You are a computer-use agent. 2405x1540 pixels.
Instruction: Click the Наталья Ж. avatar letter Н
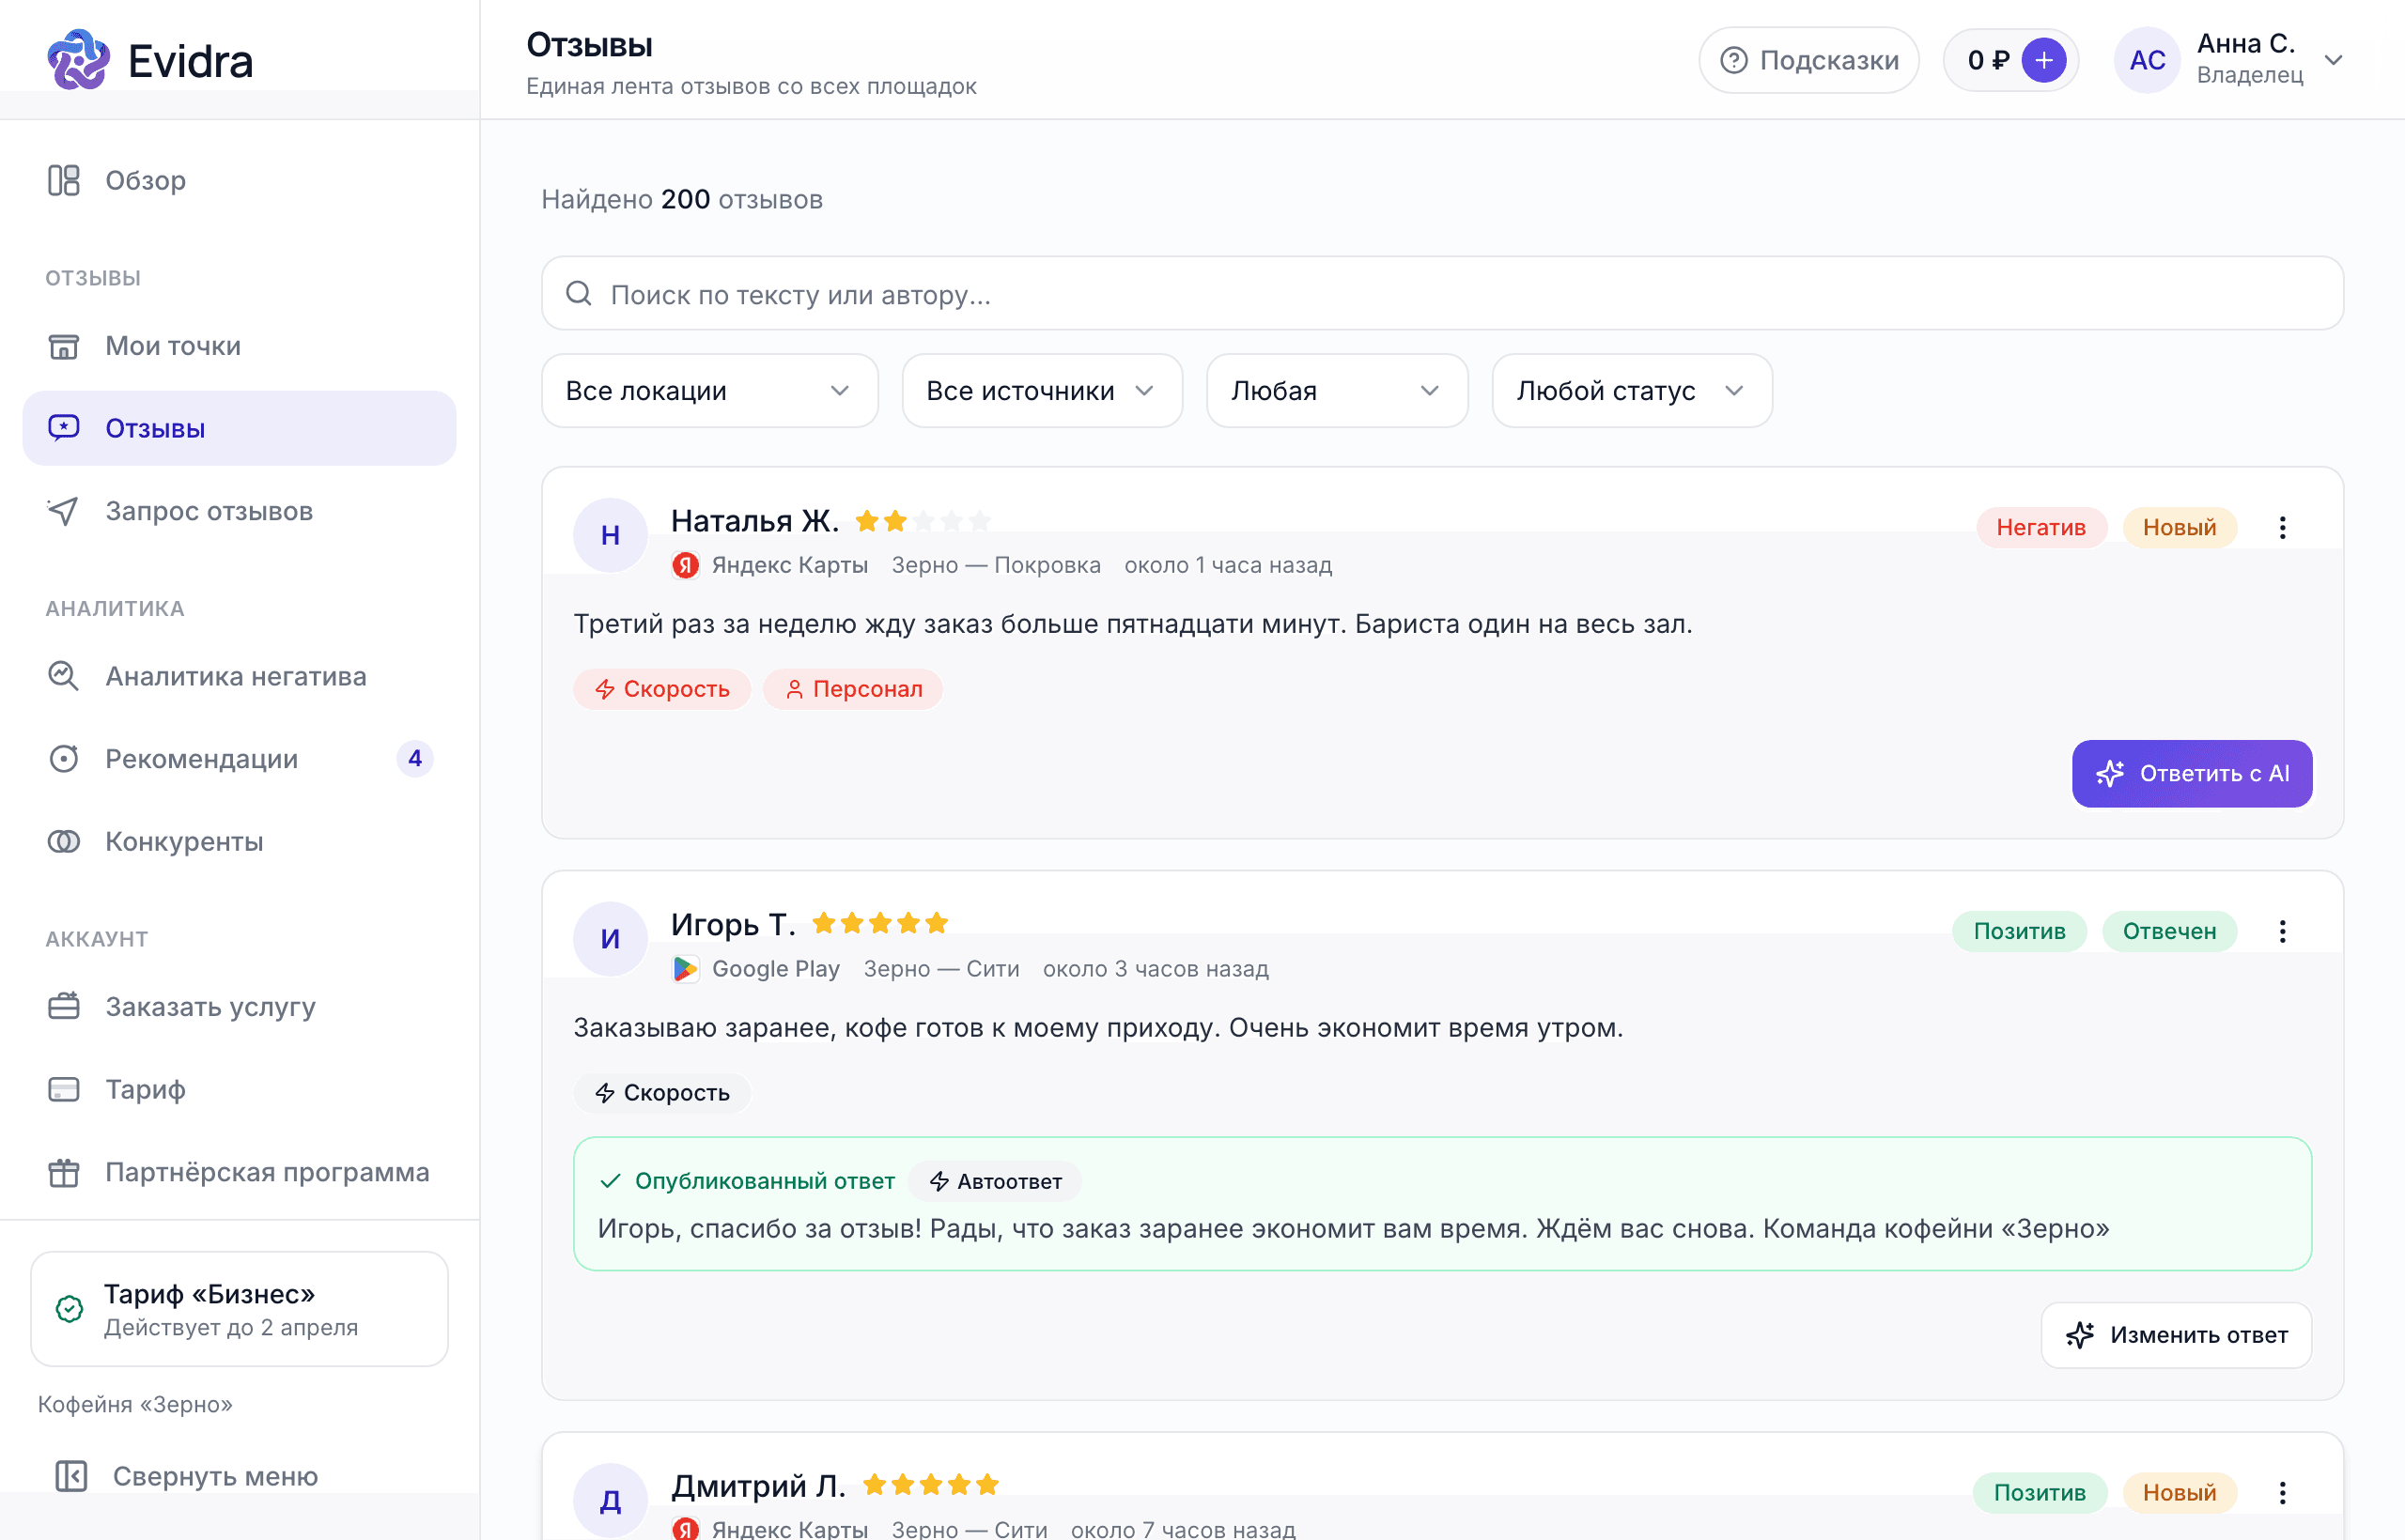click(x=611, y=535)
